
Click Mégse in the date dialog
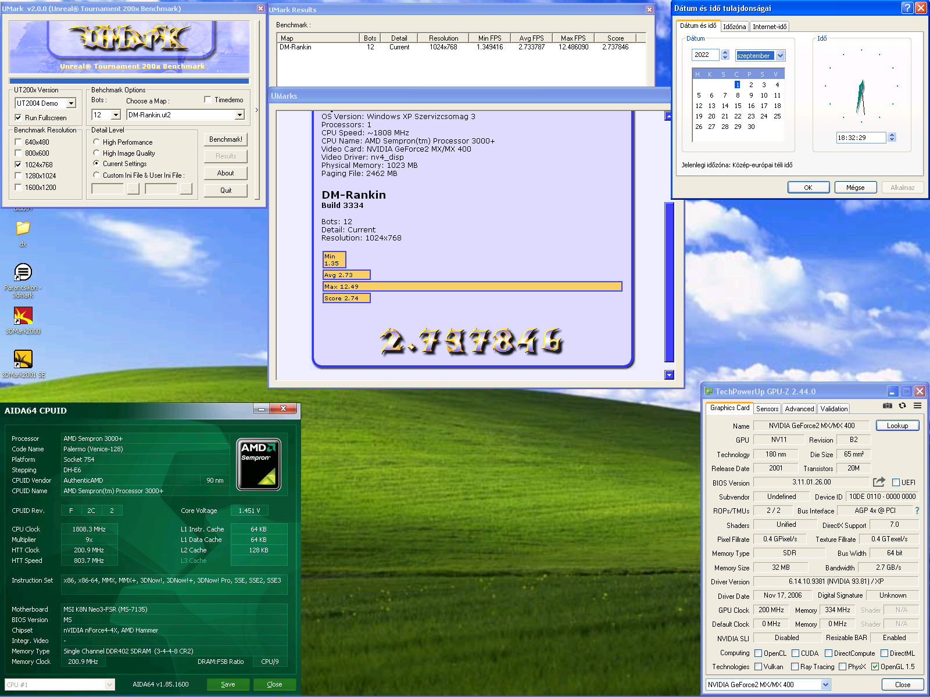click(x=855, y=188)
